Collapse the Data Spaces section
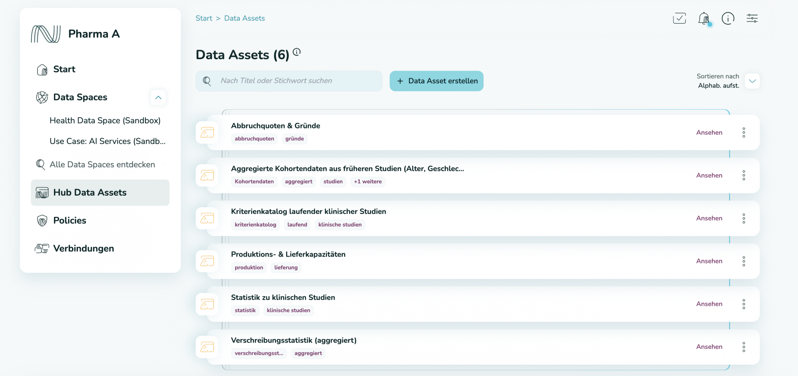Viewport: 798px width, 376px height. click(x=158, y=98)
